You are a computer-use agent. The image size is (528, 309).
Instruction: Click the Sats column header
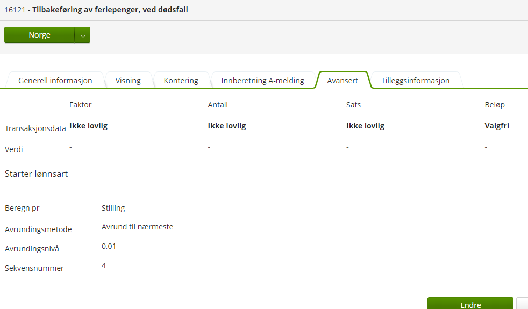tap(353, 105)
